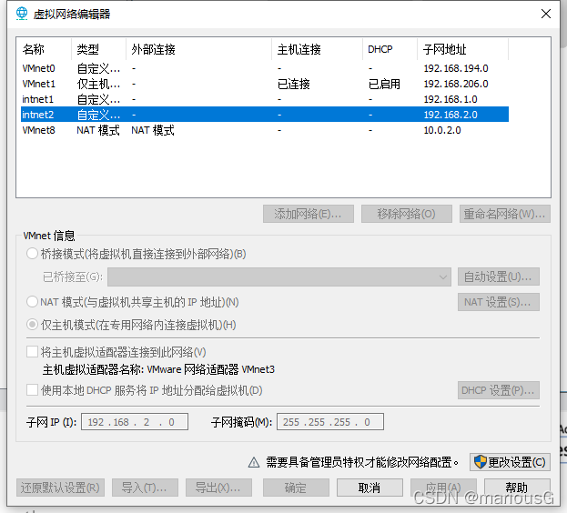Toggle the 使用本地 DHCP 服务 checkbox
This screenshot has height=513, width=567.
(32, 390)
